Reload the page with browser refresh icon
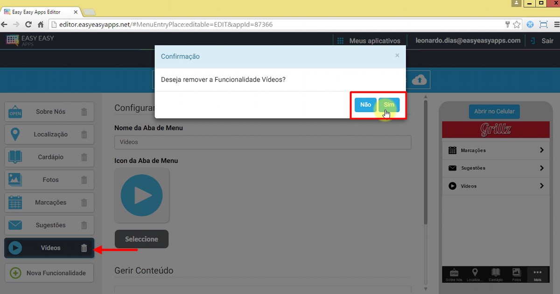This screenshot has width=560, height=294. [x=28, y=24]
